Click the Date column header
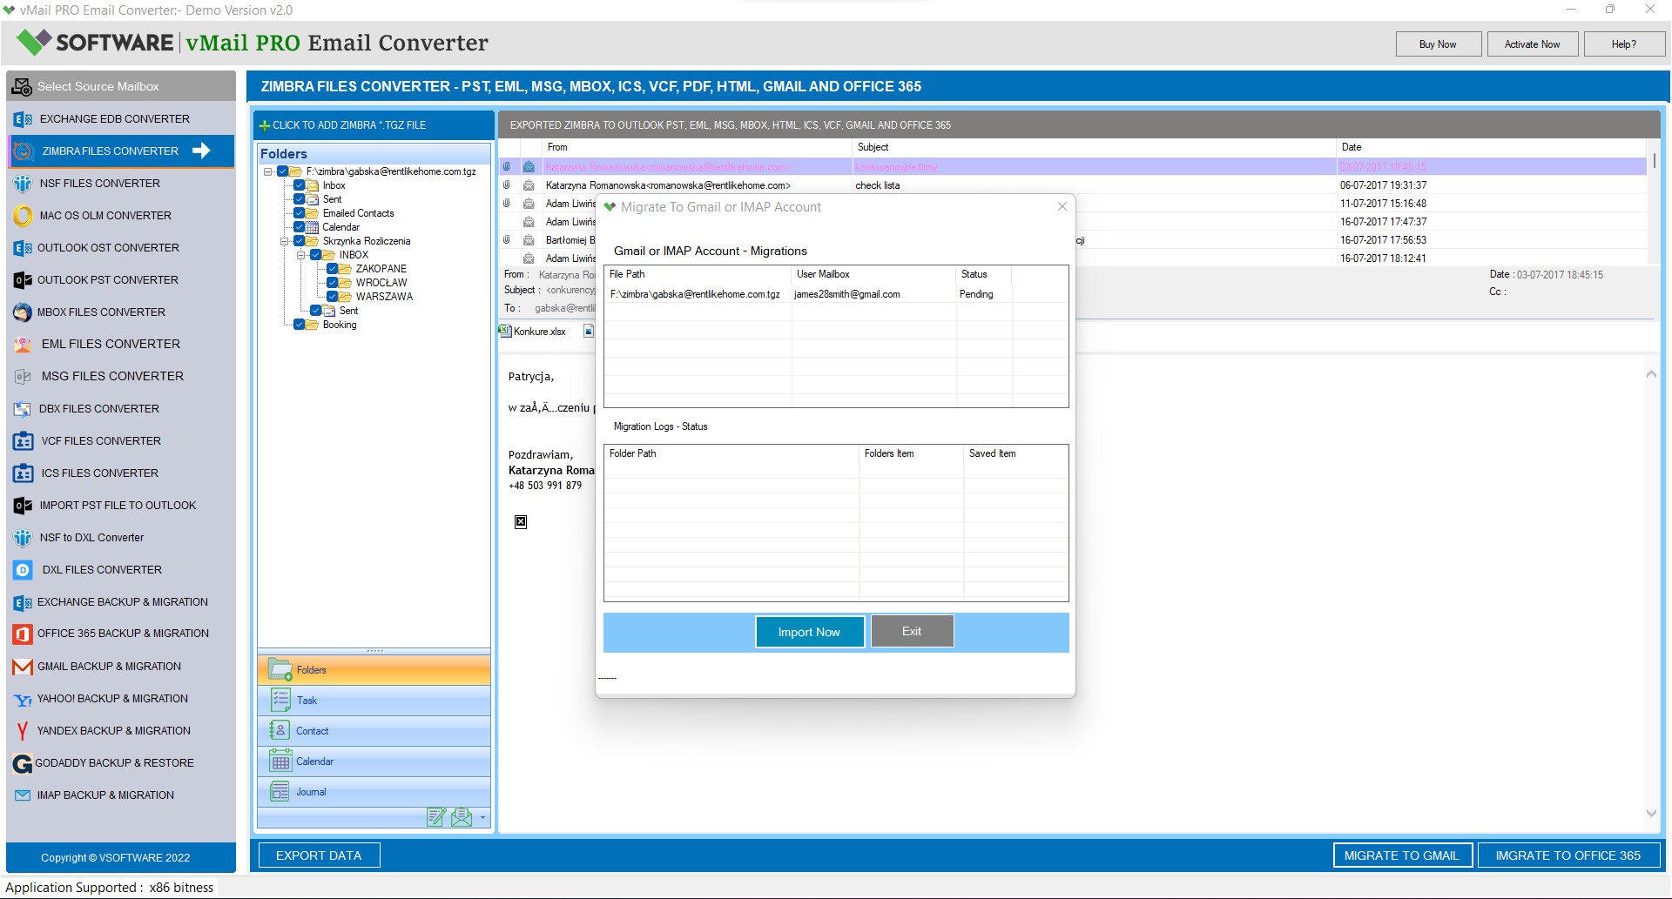The width and height of the screenshot is (1672, 899). pos(1491,147)
